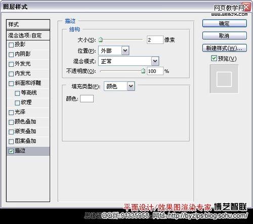The image size is (253, 224).
Task: Open the white stroke color swatch
Action: [x=87, y=99]
